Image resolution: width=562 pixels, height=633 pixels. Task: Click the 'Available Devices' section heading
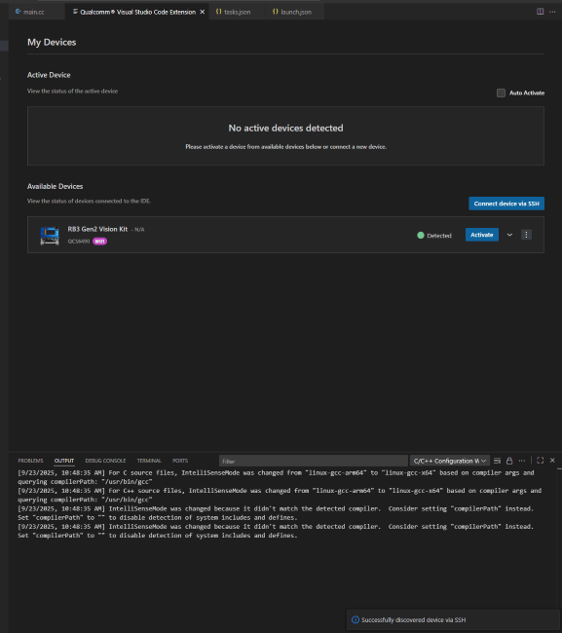(55, 187)
